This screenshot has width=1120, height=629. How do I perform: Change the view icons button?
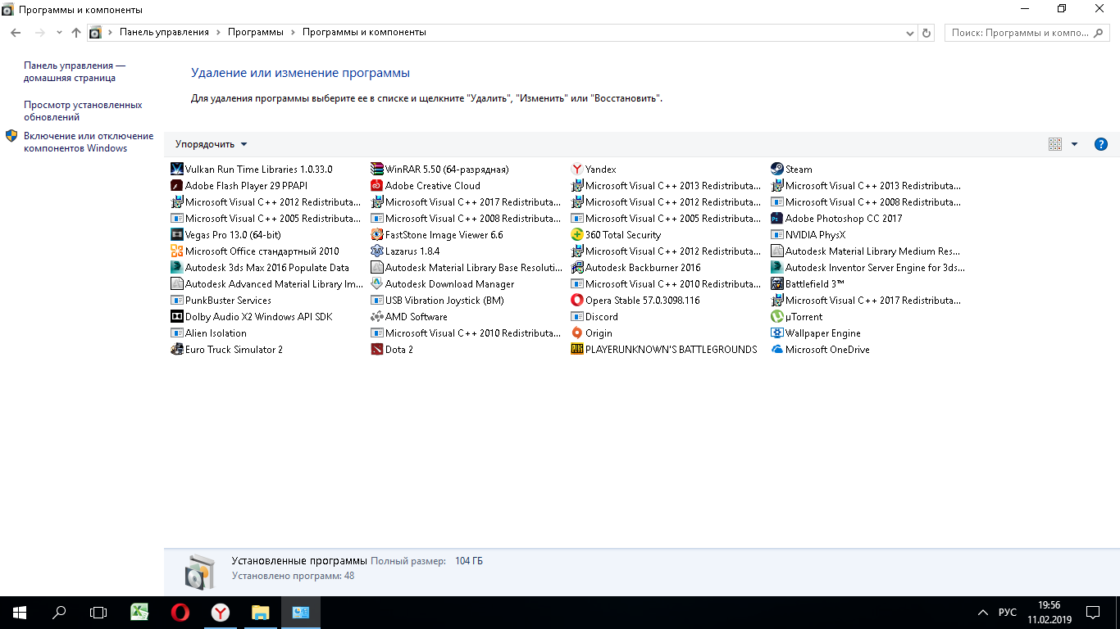click(1055, 144)
